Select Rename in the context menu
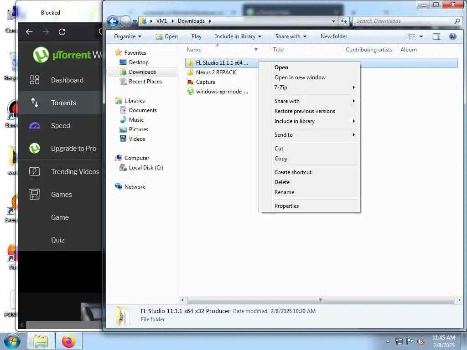This screenshot has width=467, height=350. (284, 192)
